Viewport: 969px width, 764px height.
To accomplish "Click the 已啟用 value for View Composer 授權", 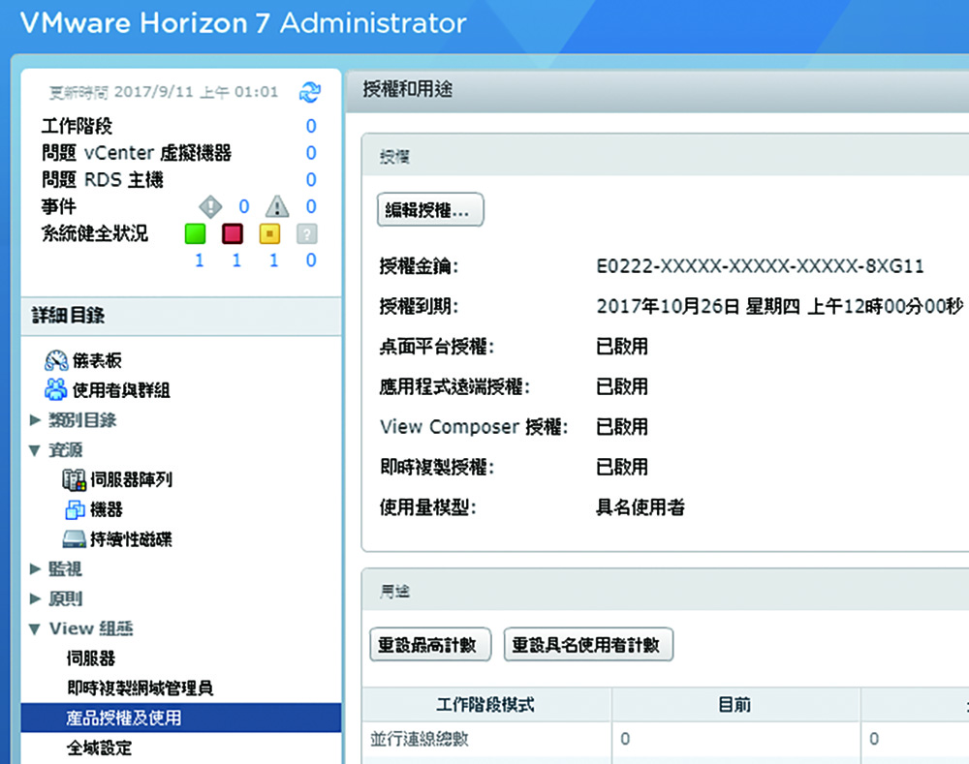I will tap(622, 427).
